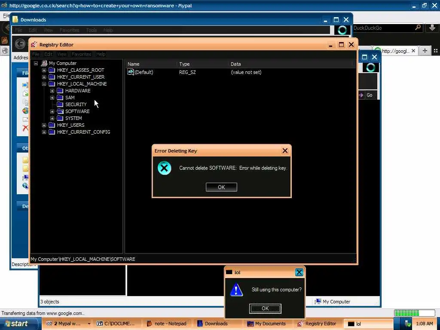Close the Error Deleting Key dialog
440x330 pixels.
[285, 151]
